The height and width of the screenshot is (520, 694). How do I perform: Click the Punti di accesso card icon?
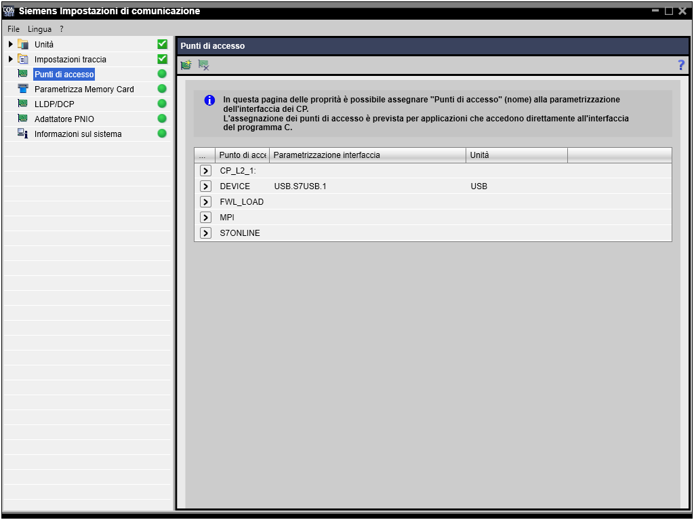22,73
